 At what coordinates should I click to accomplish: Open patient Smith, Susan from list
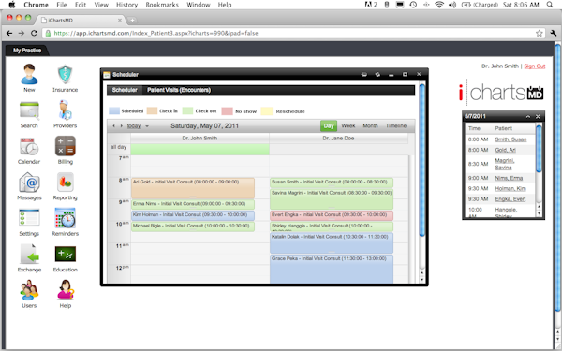tap(510, 139)
